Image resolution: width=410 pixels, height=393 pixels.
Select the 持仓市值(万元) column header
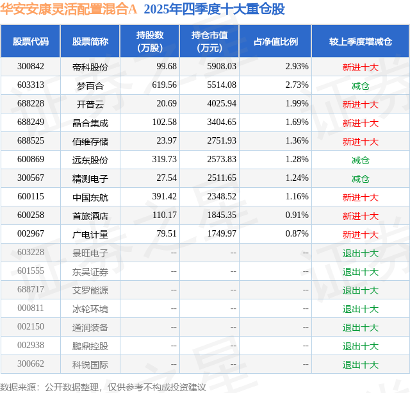(210, 42)
